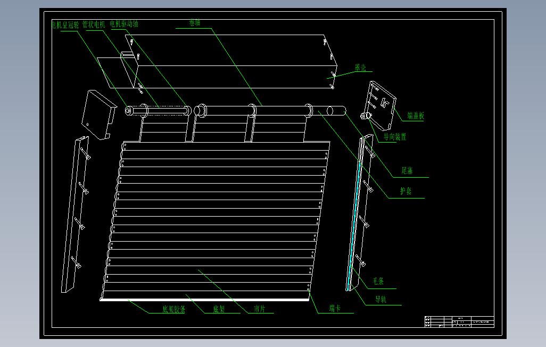Select the 管状电机 annotation text
This screenshot has width=546, height=347.
pyautogui.click(x=94, y=24)
